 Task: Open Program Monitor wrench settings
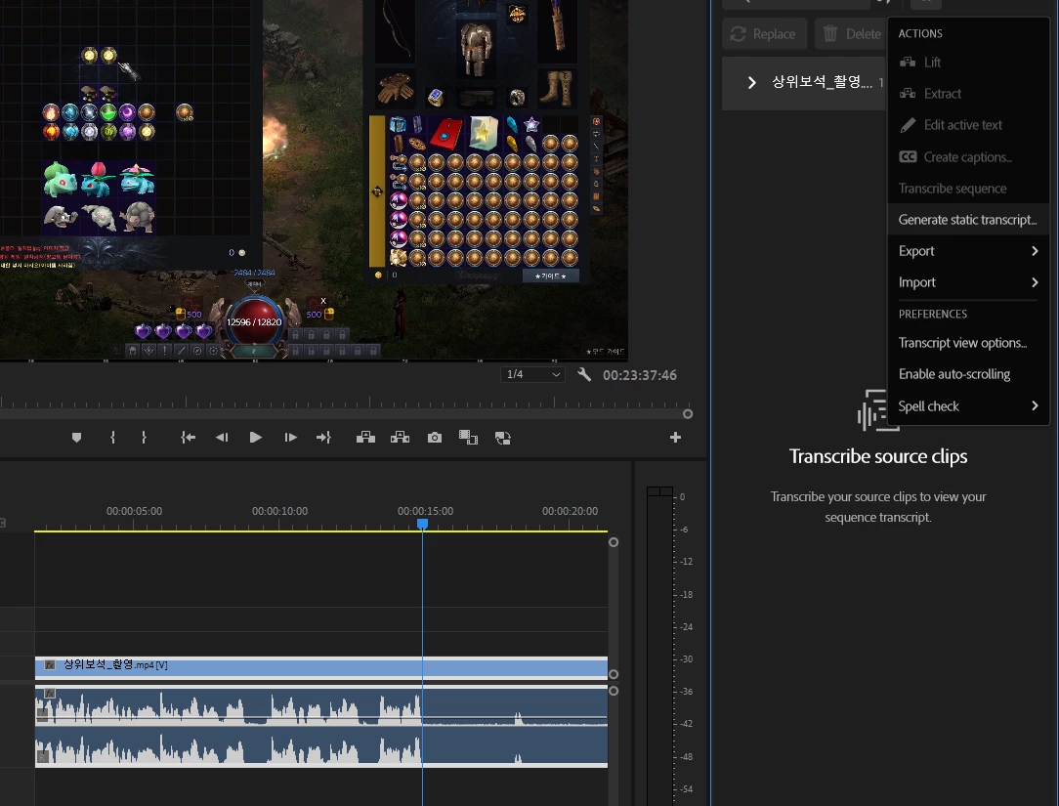pos(584,374)
